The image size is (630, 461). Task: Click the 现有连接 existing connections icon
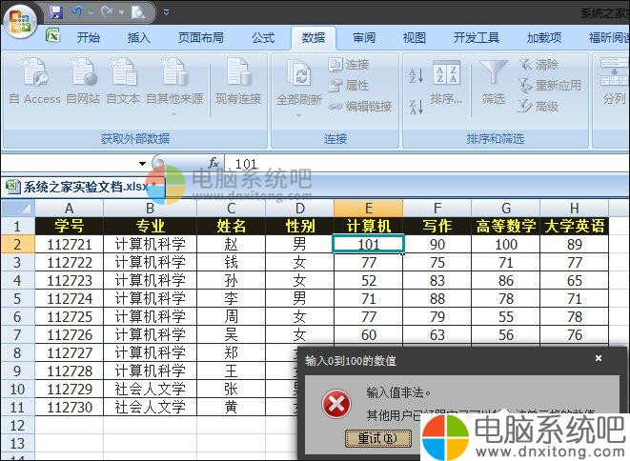tap(237, 74)
